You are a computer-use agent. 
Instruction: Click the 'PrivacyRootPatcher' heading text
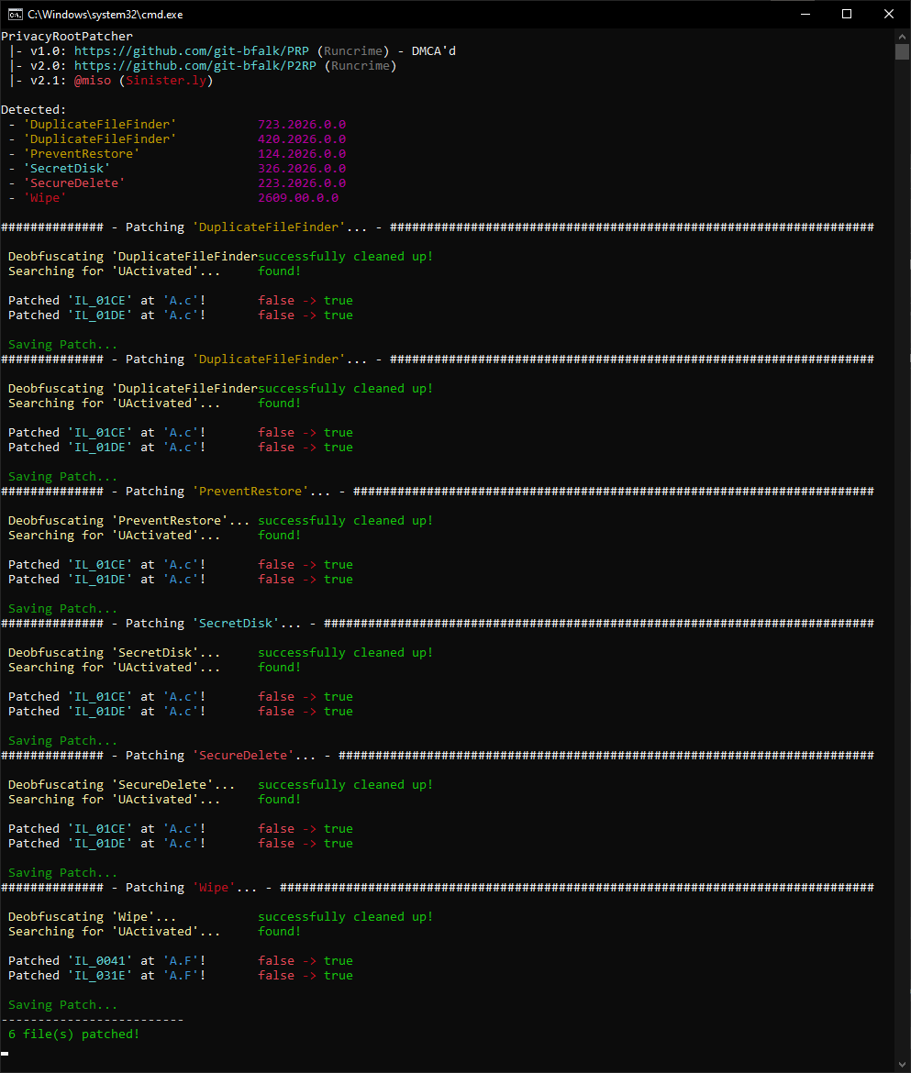coord(67,37)
